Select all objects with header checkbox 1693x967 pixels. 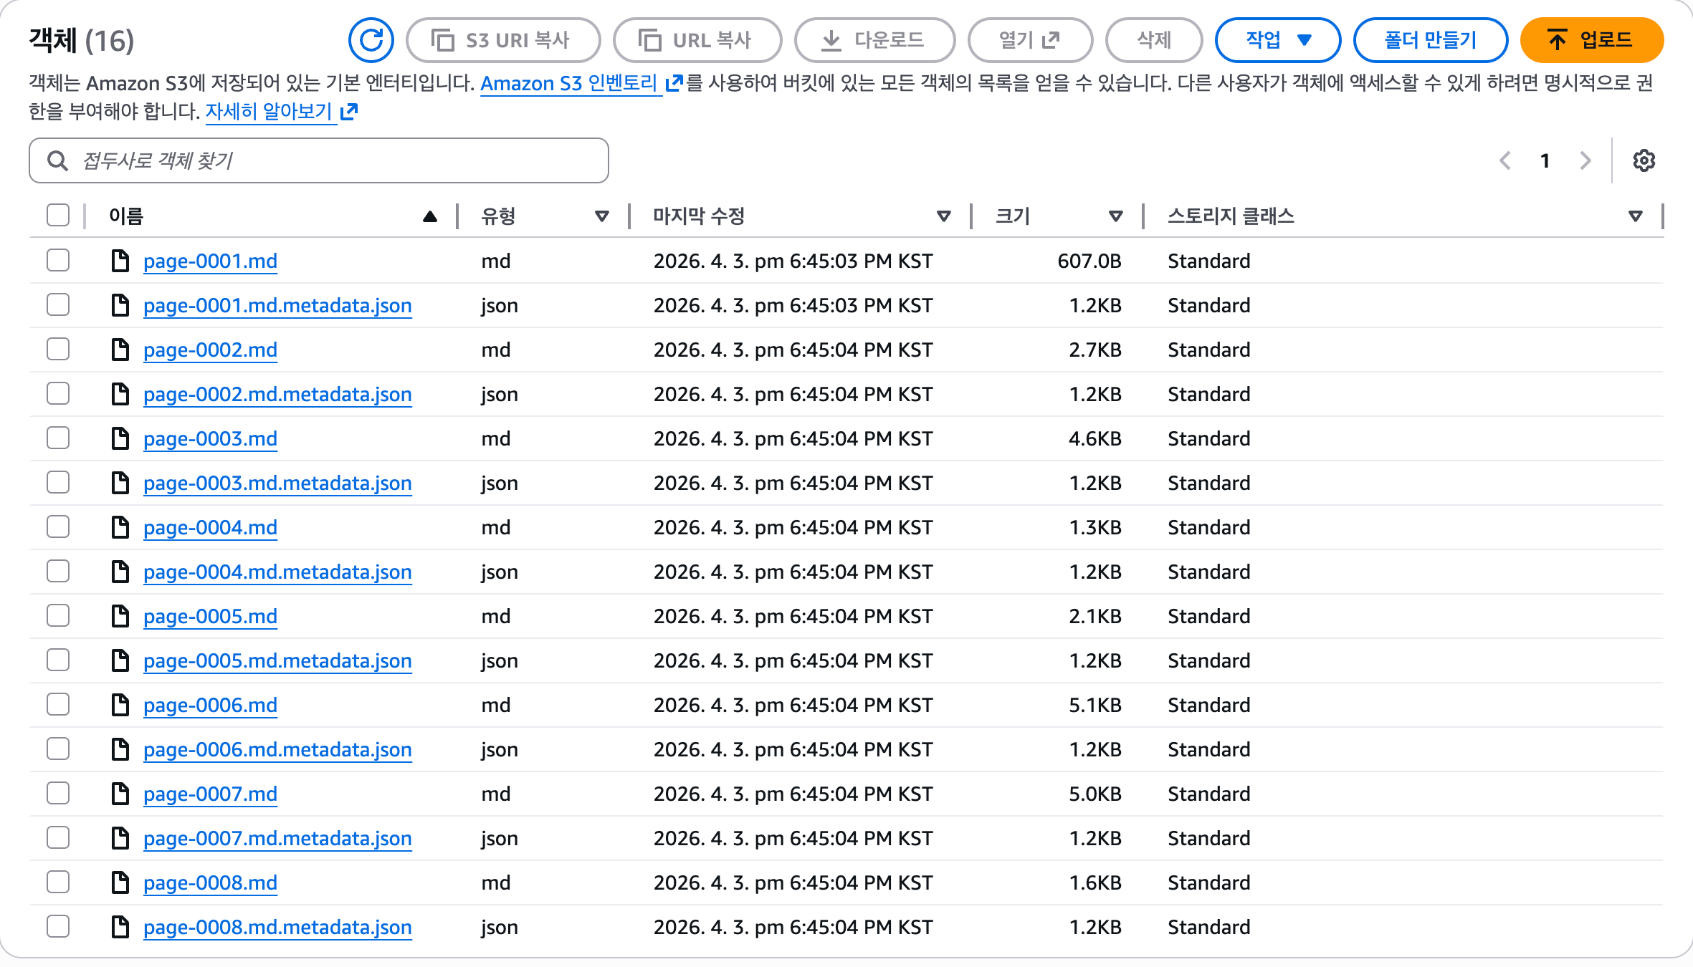58,215
